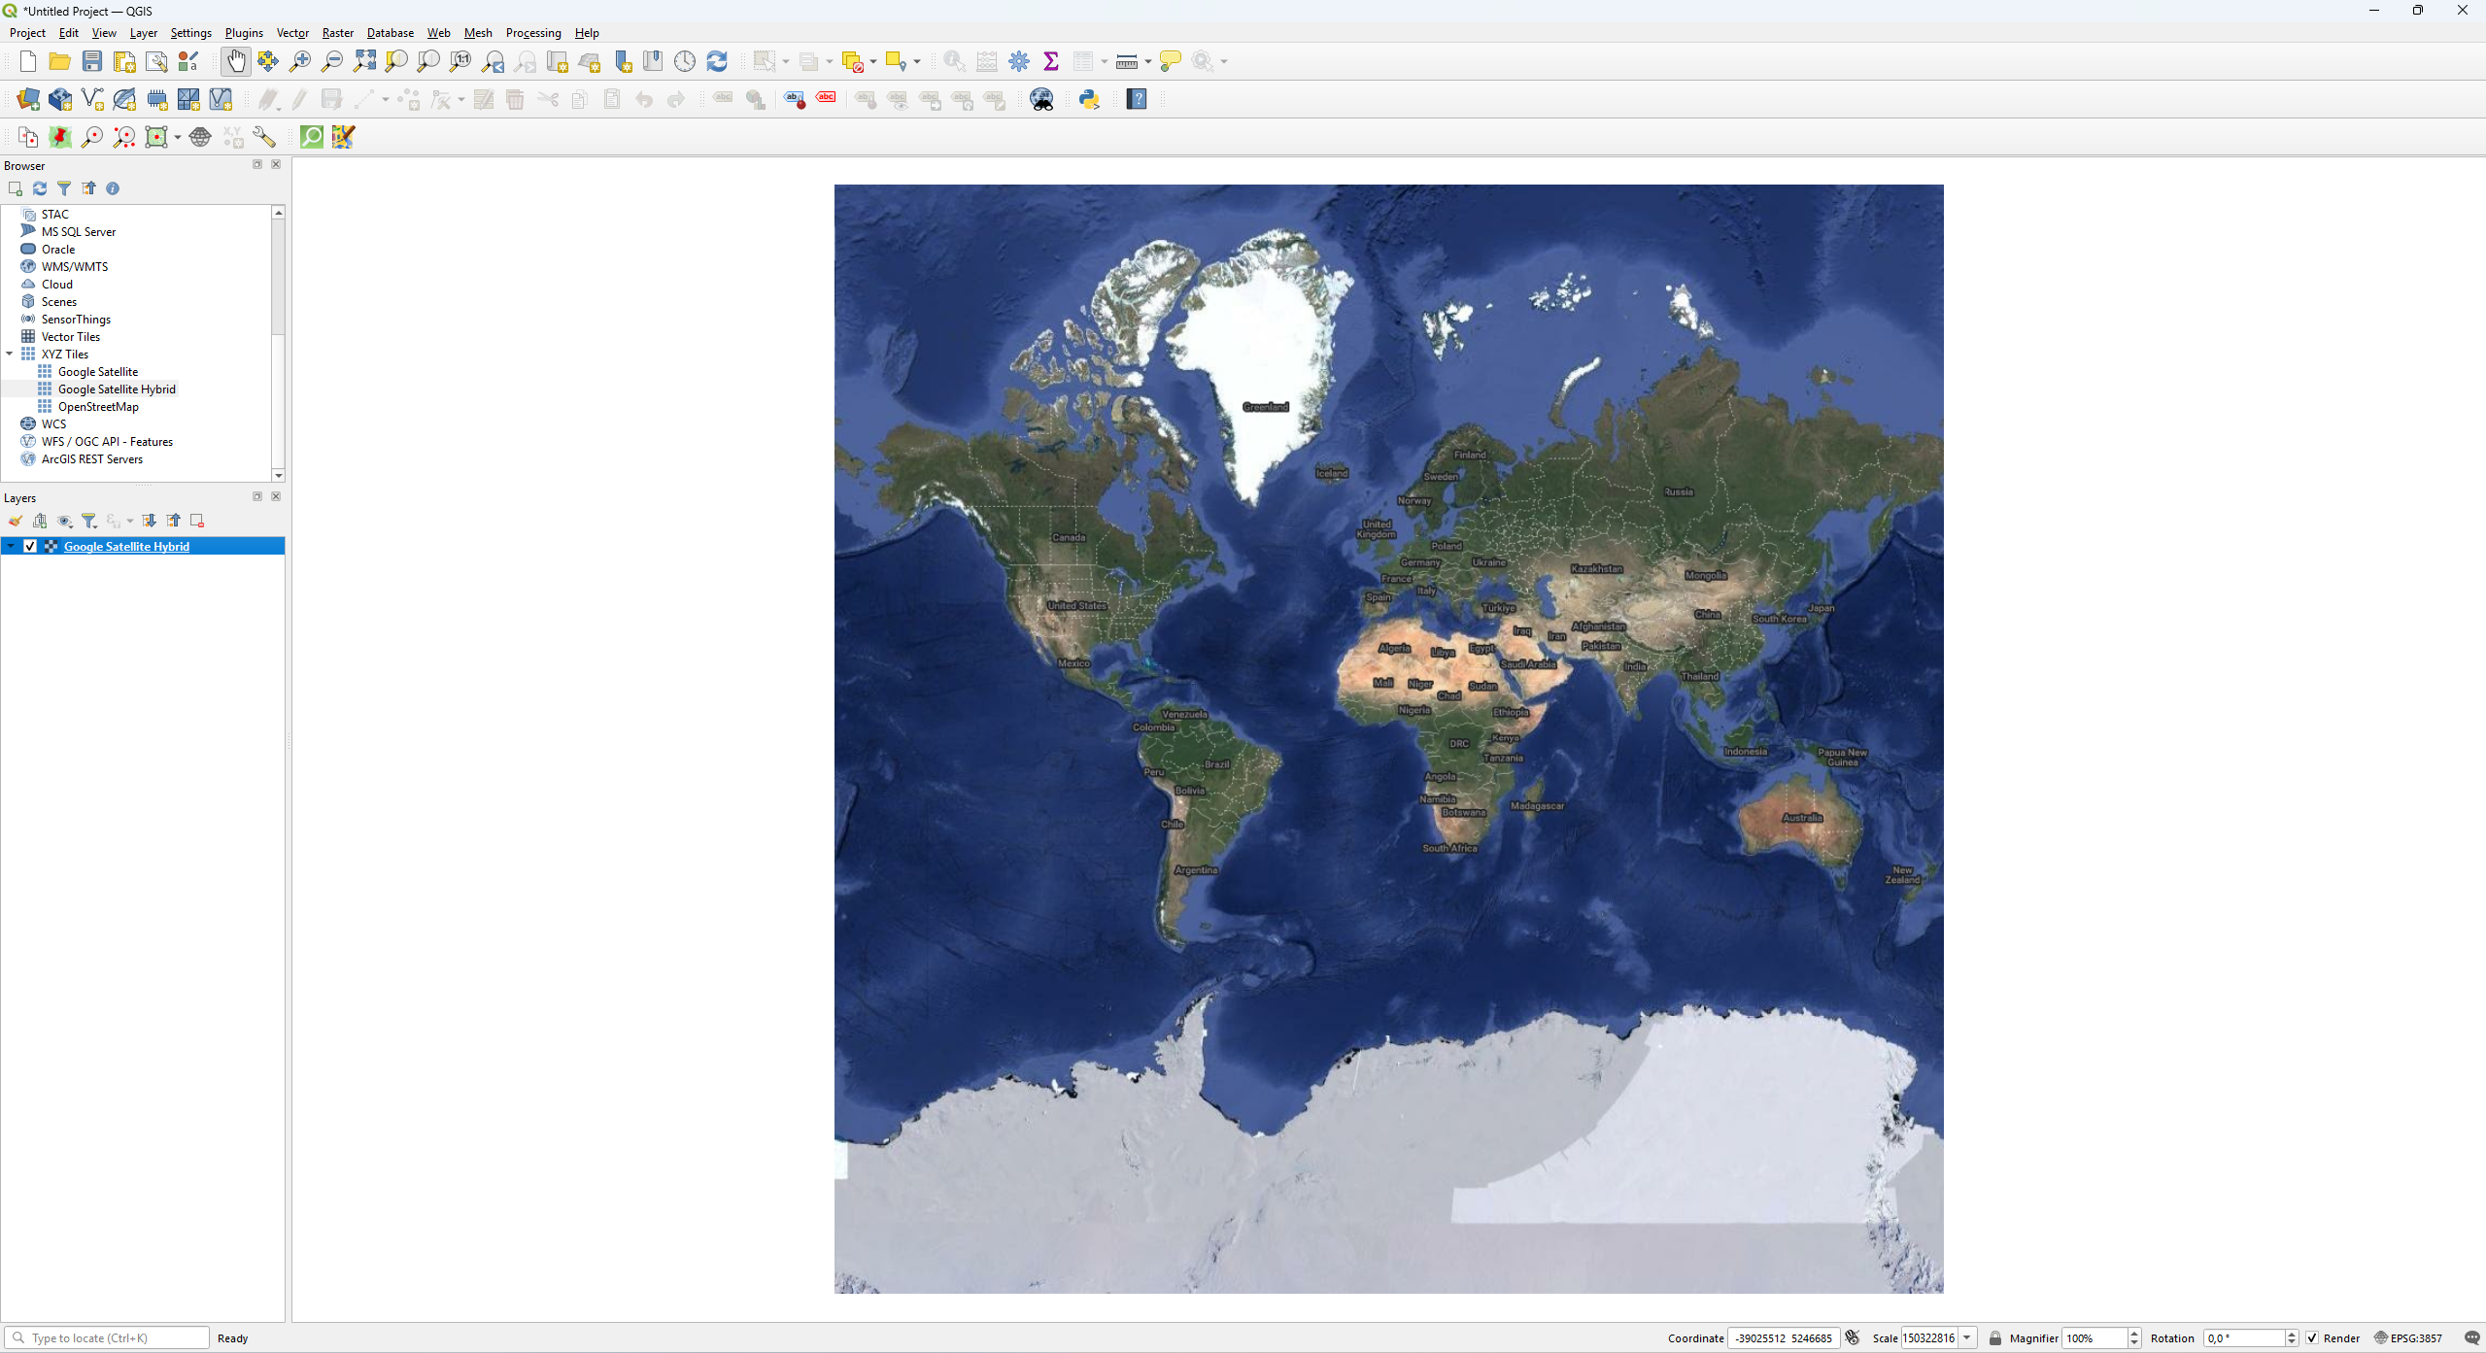Open the Vector menu

coord(292,33)
